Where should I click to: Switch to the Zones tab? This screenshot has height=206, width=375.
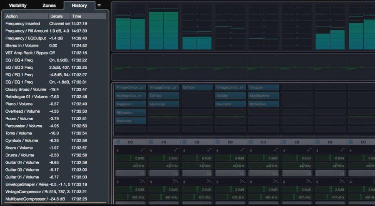tap(49, 5)
